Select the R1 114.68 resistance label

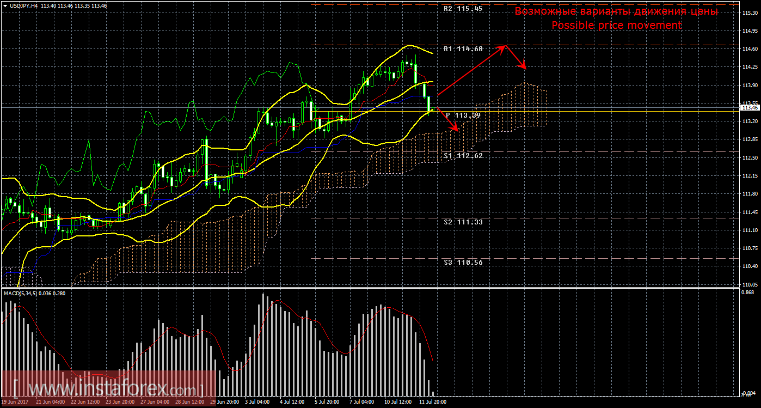pos(463,49)
